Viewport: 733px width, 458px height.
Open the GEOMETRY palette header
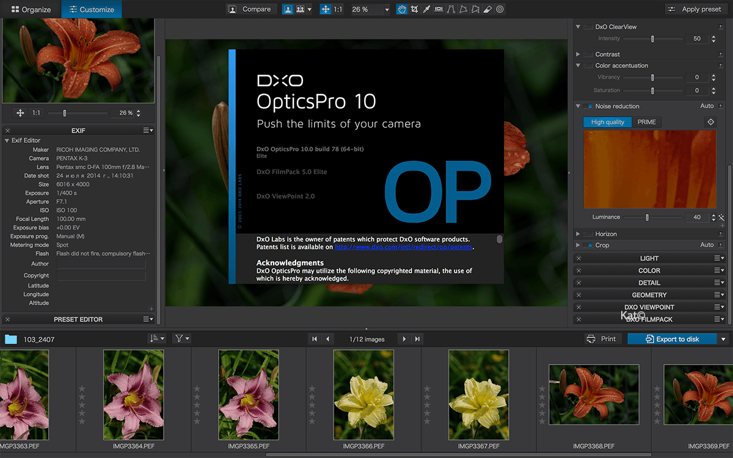[x=649, y=295]
